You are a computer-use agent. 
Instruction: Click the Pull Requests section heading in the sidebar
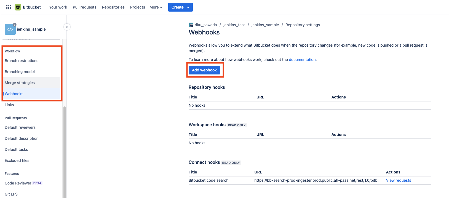[x=16, y=118]
